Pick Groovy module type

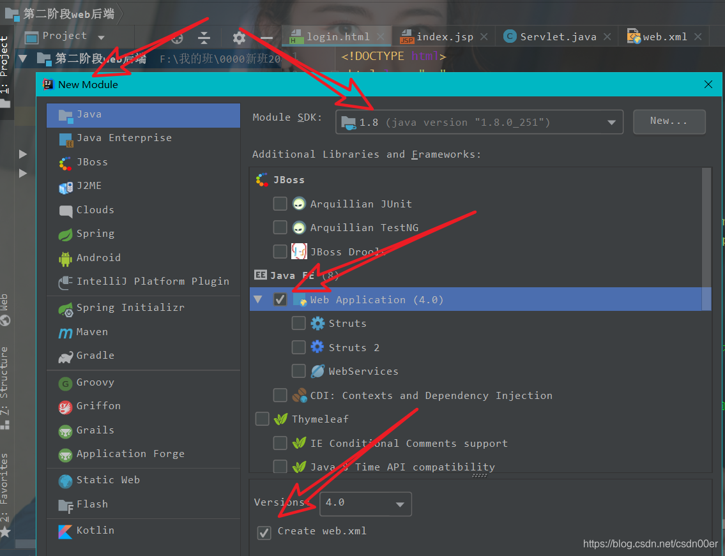[x=143, y=382]
